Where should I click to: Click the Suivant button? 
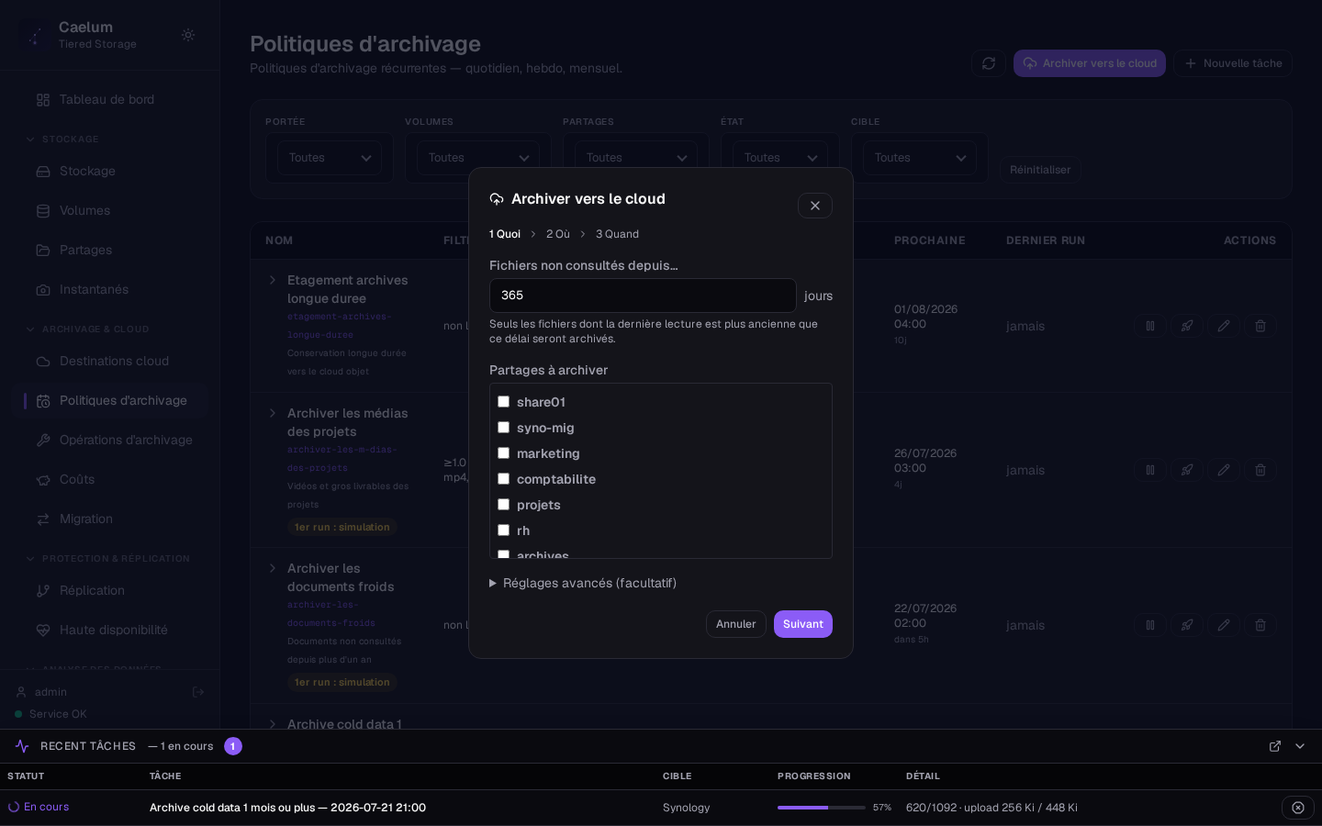[803, 624]
